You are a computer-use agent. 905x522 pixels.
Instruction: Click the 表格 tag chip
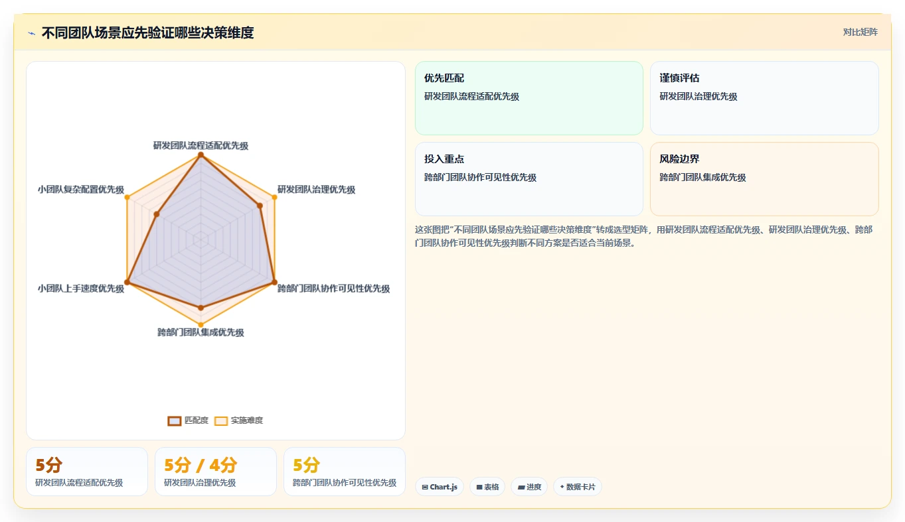click(x=487, y=487)
